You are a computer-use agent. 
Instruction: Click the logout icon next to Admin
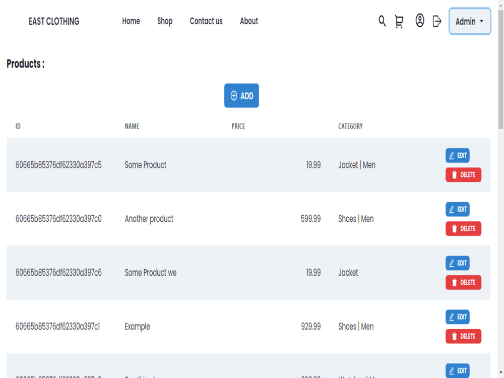pyautogui.click(x=436, y=22)
